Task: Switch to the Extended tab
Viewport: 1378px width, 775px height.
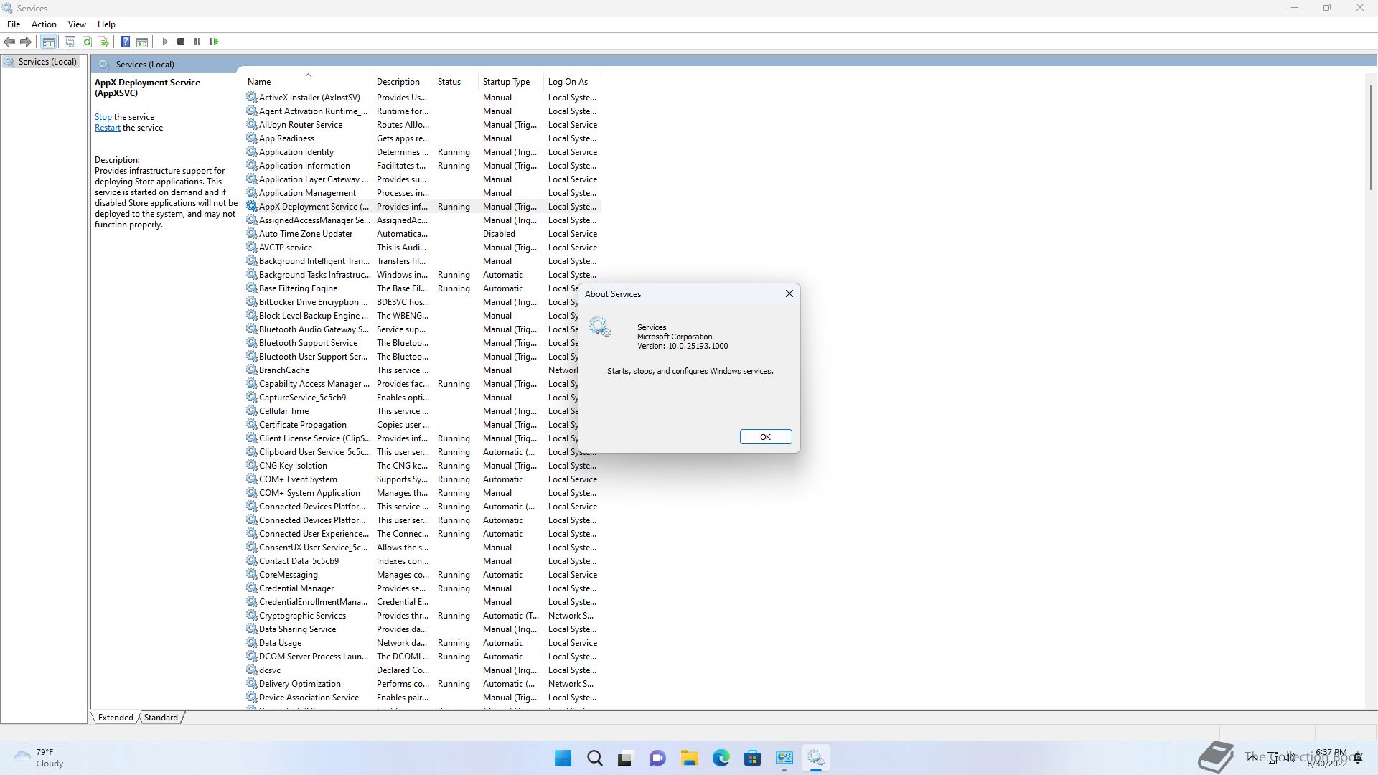Action: 116,717
